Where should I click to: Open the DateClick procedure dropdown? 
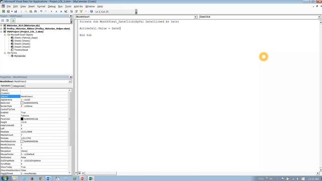coord(319,17)
